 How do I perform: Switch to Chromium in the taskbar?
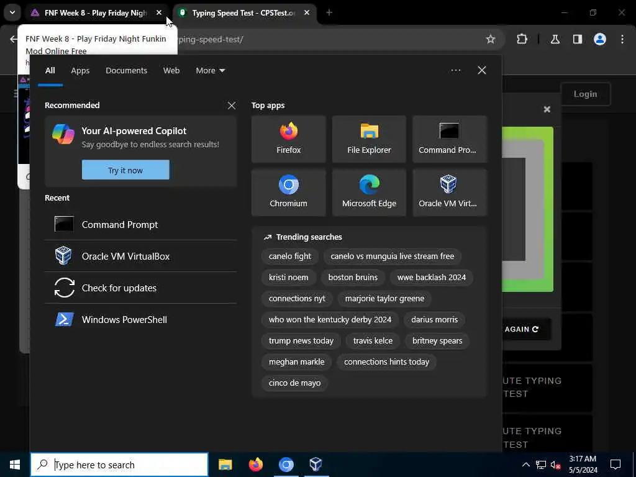click(x=286, y=465)
